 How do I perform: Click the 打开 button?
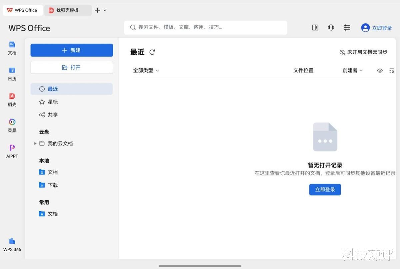click(72, 67)
